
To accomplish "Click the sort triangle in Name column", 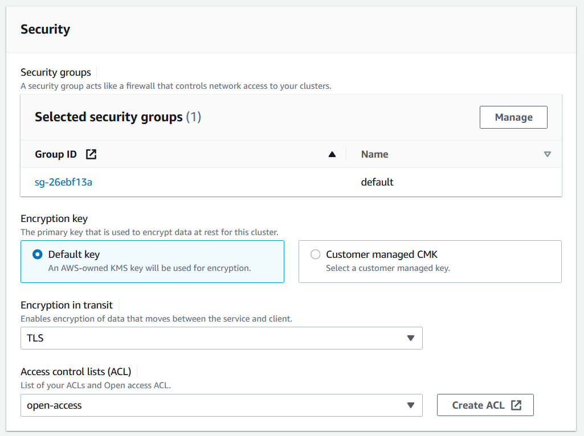I will [548, 154].
